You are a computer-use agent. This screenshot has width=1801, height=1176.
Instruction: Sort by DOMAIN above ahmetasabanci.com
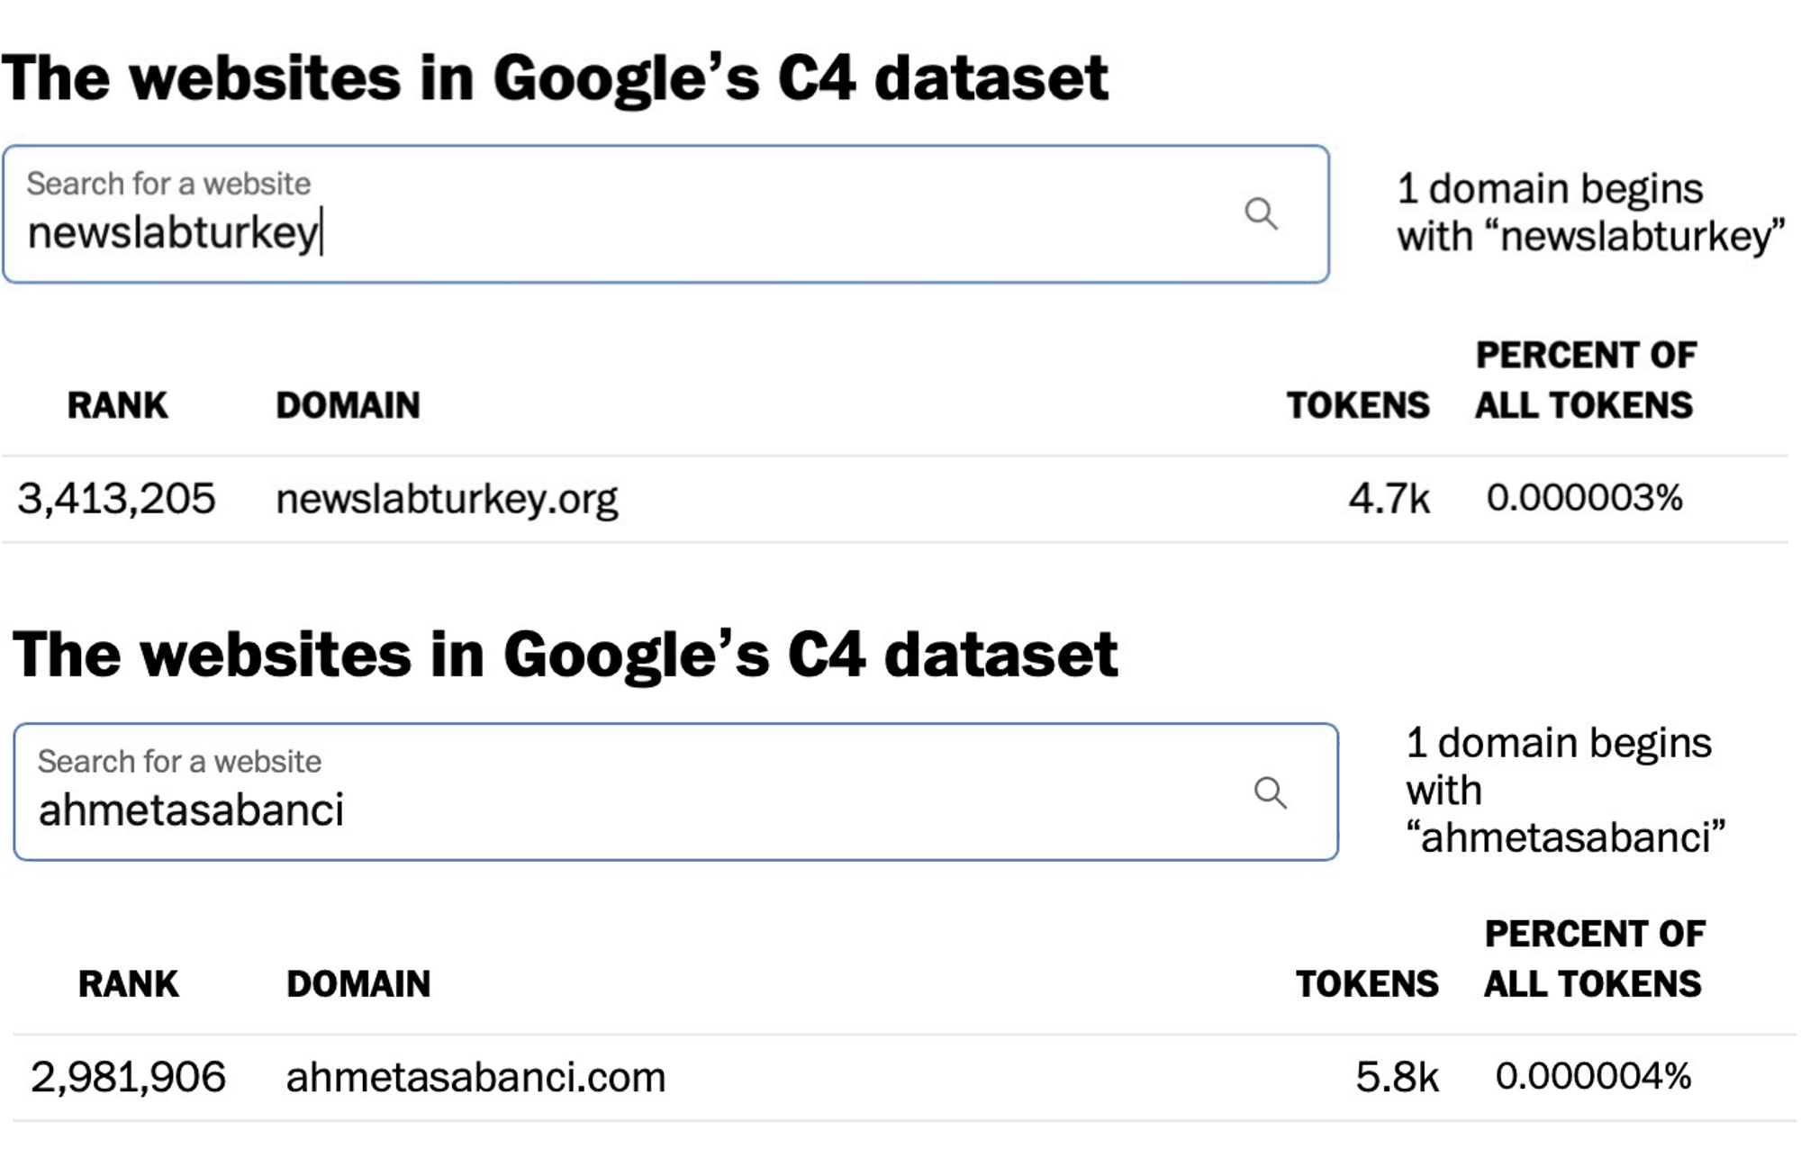(358, 984)
